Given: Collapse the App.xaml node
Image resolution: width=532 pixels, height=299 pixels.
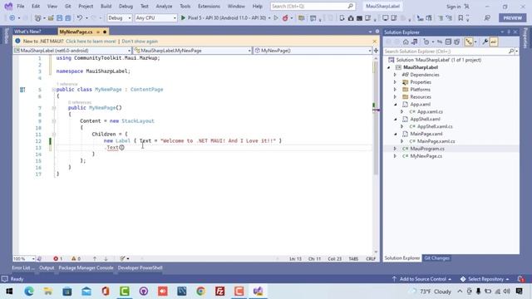Looking at the screenshot, I should 395,105.
